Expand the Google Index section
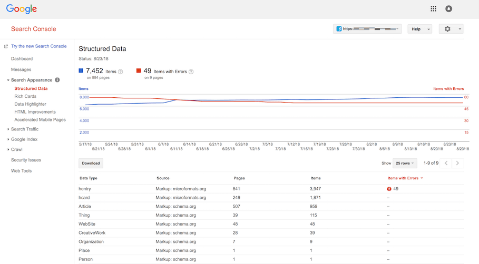 point(8,139)
